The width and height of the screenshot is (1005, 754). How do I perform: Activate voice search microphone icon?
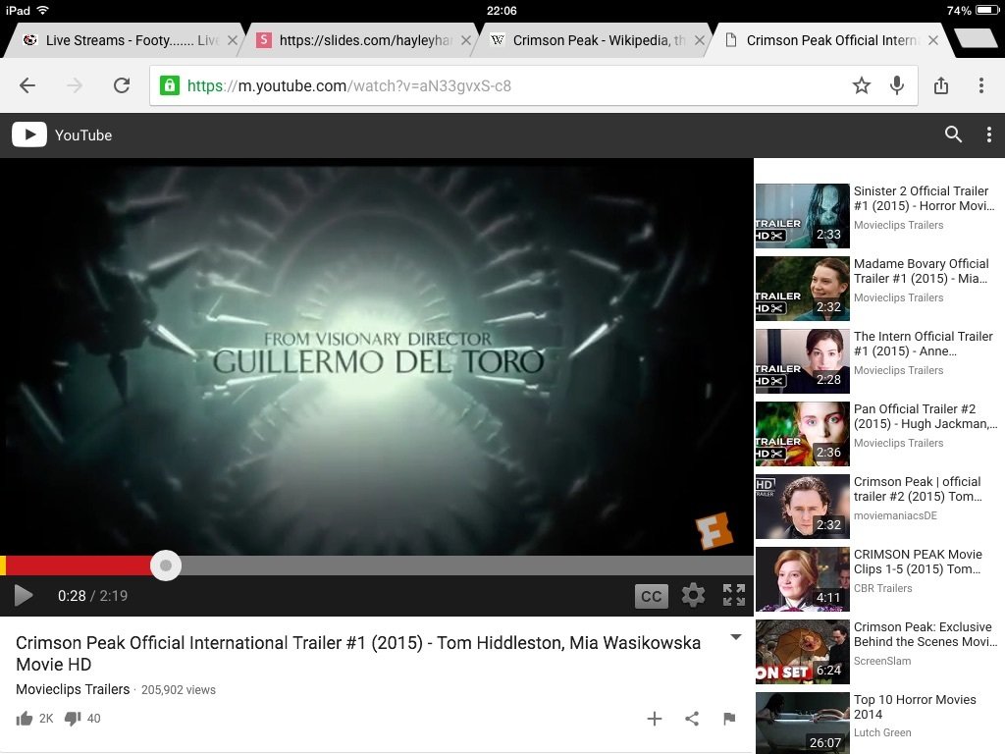click(897, 85)
